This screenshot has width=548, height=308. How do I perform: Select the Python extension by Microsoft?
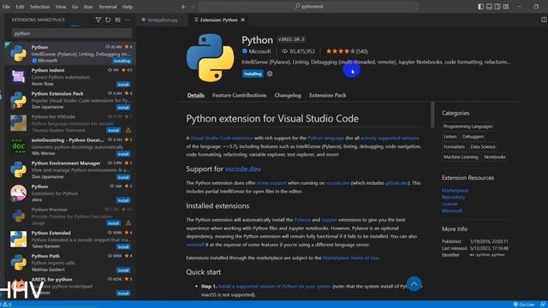pos(70,53)
